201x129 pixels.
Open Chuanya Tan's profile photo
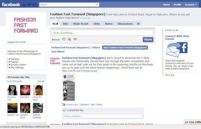tap(13, 90)
